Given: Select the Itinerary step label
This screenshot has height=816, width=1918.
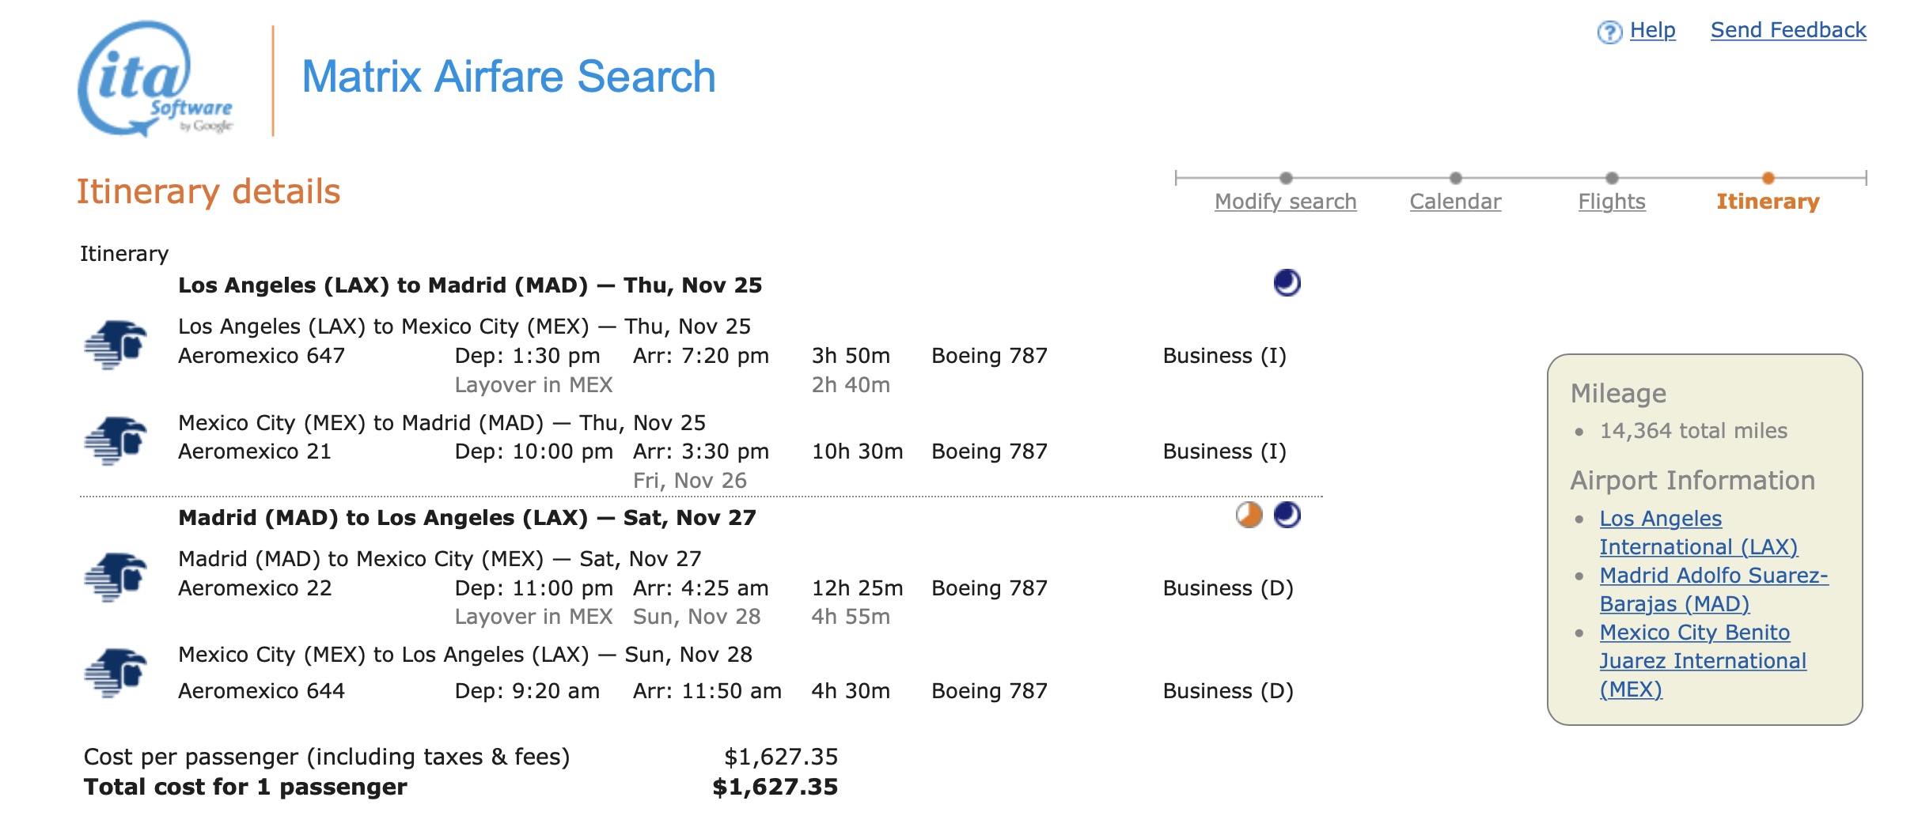Looking at the screenshot, I should click(1767, 202).
